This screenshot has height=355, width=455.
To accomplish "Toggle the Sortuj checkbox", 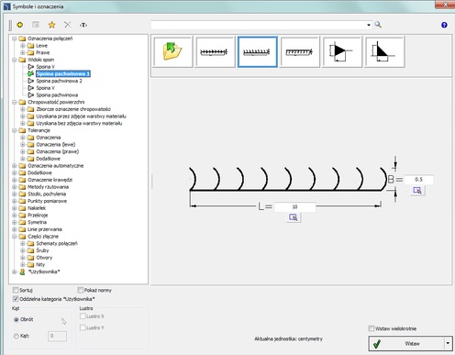I will point(16,290).
